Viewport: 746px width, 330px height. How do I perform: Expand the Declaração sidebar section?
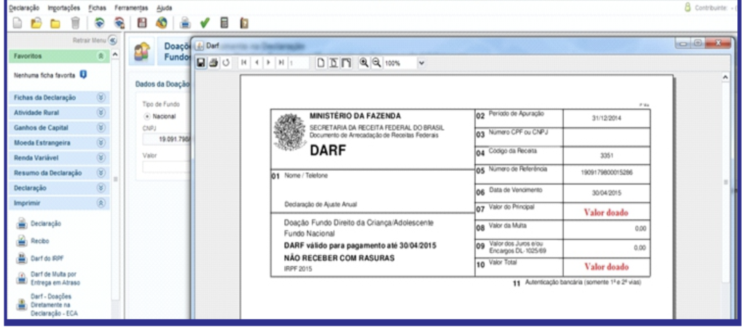tap(101, 188)
